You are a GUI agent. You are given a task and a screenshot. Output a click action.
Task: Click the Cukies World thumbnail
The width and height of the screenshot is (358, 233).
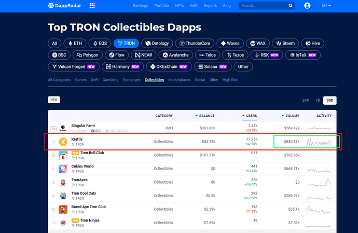(63, 169)
